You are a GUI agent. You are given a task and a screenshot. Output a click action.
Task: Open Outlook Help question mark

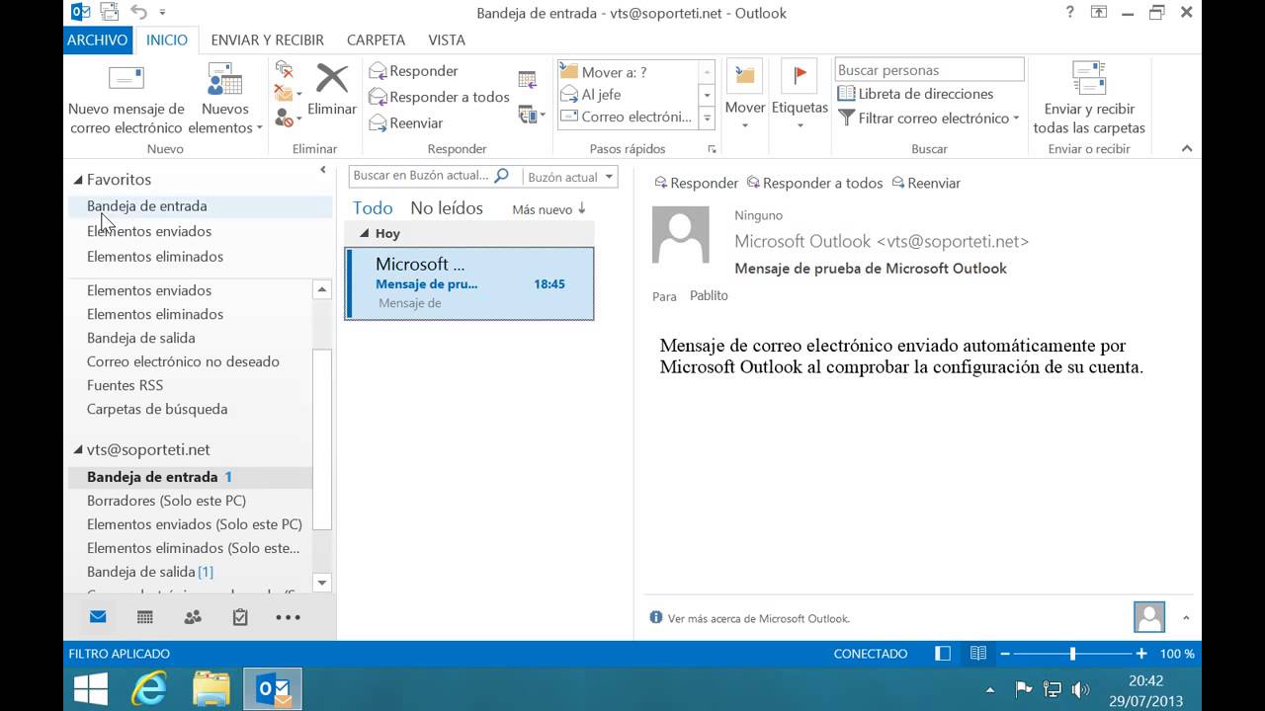(1070, 13)
